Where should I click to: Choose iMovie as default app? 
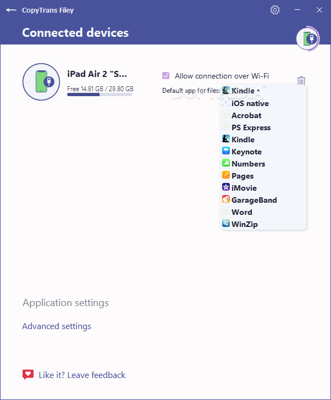pyautogui.click(x=263, y=188)
